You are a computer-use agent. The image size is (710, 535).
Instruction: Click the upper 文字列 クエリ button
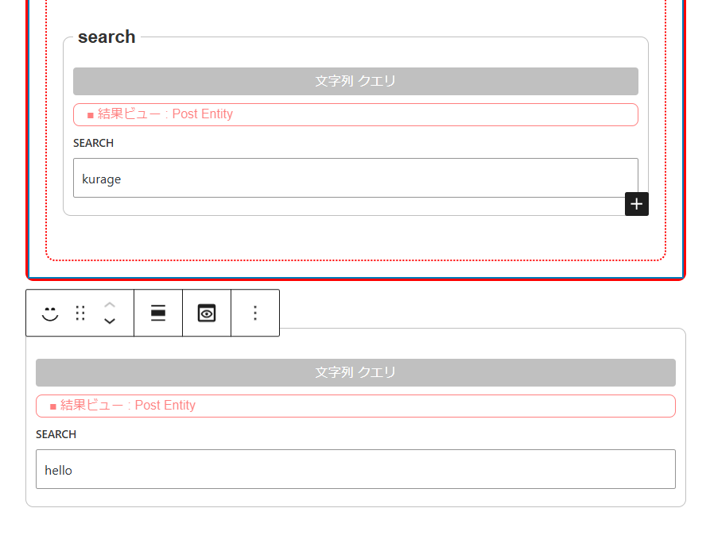[x=355, y=81]
